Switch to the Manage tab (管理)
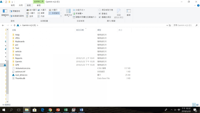The height and width of the screenshot is (113, 200). 39,5
